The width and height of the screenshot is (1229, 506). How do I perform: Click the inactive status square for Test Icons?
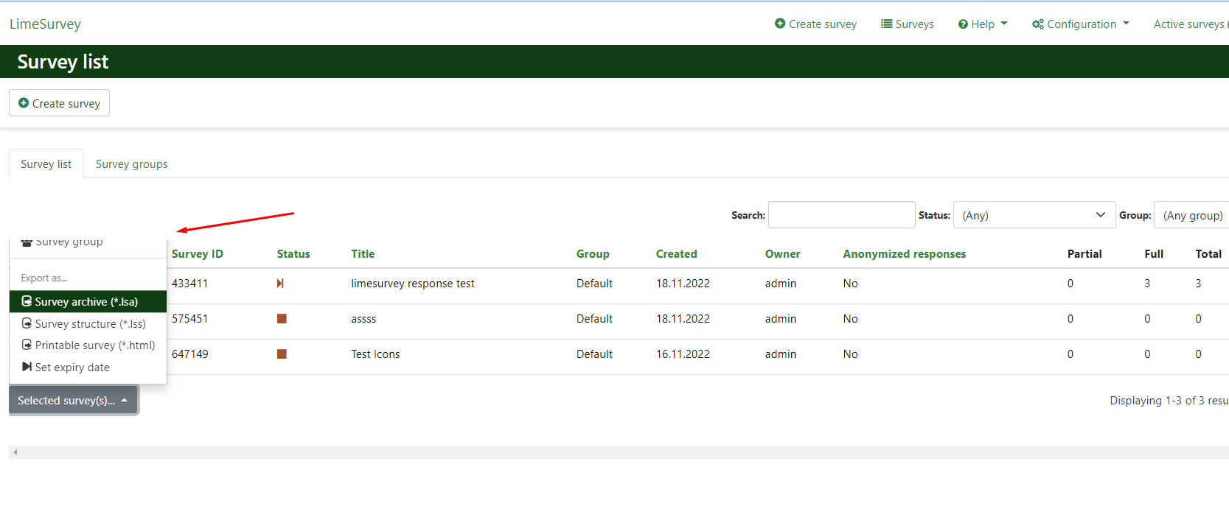(x=282, y=354)
